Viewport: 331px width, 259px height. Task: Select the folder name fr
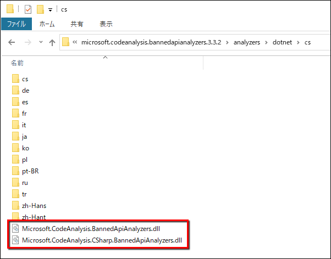click(x=24, y=114)
